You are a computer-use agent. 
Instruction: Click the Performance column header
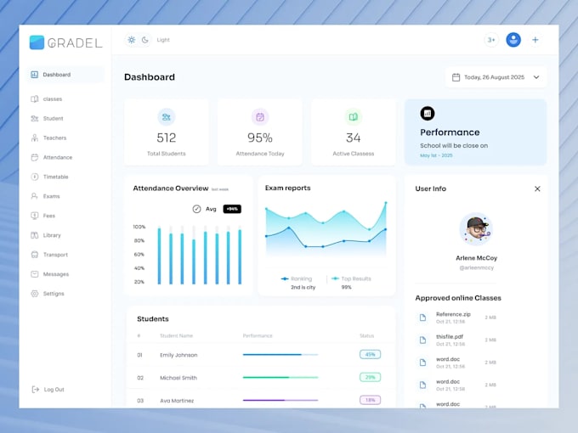[x=258, y=336]
